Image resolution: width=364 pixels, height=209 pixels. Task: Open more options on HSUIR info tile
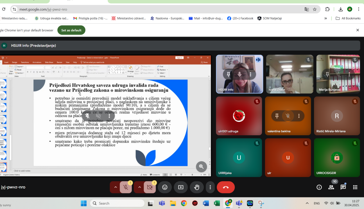pyautogui.click(x=250, y=74)
